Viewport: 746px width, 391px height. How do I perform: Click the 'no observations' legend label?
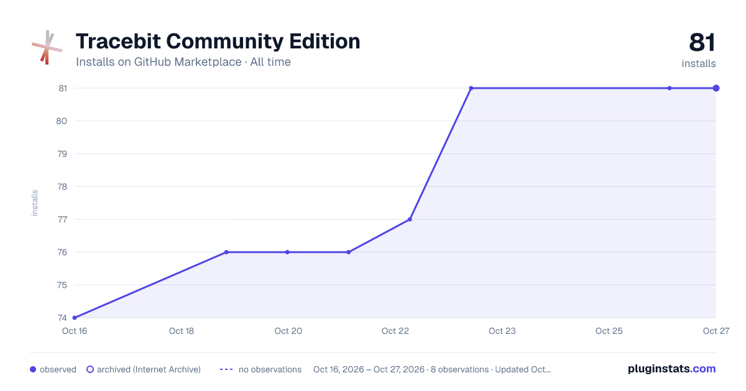270,369
